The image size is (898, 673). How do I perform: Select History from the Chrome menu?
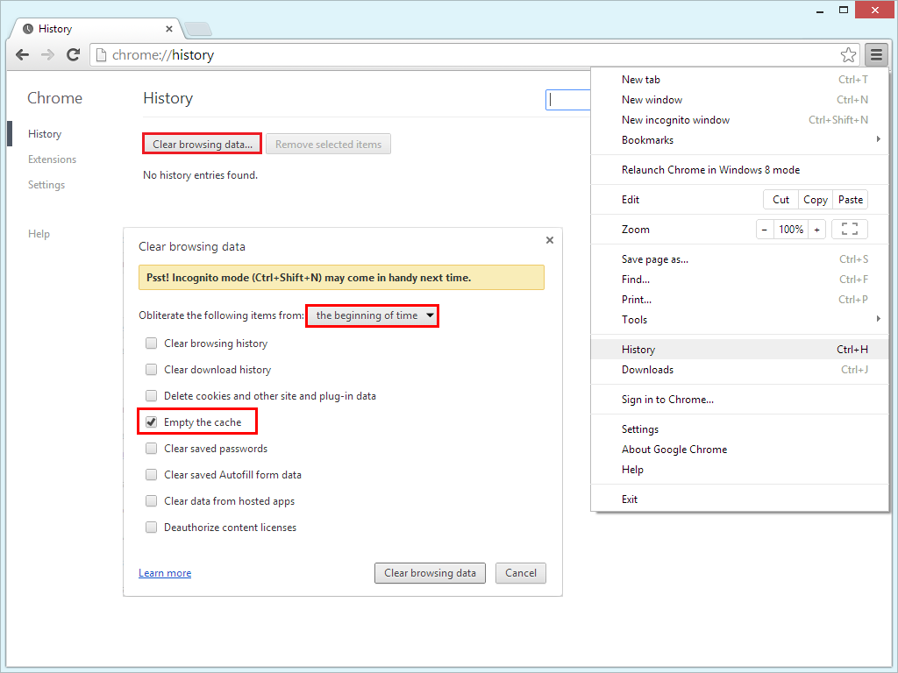tap(638, 349)
